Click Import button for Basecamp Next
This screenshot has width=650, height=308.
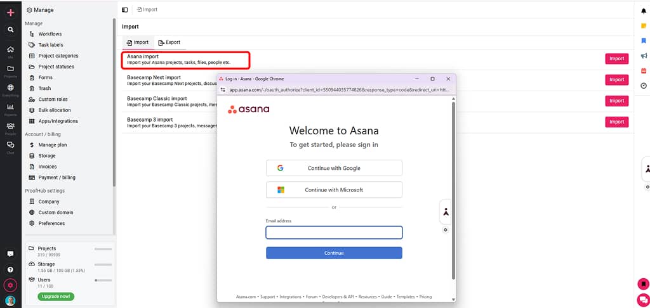(x=616, y=80)
